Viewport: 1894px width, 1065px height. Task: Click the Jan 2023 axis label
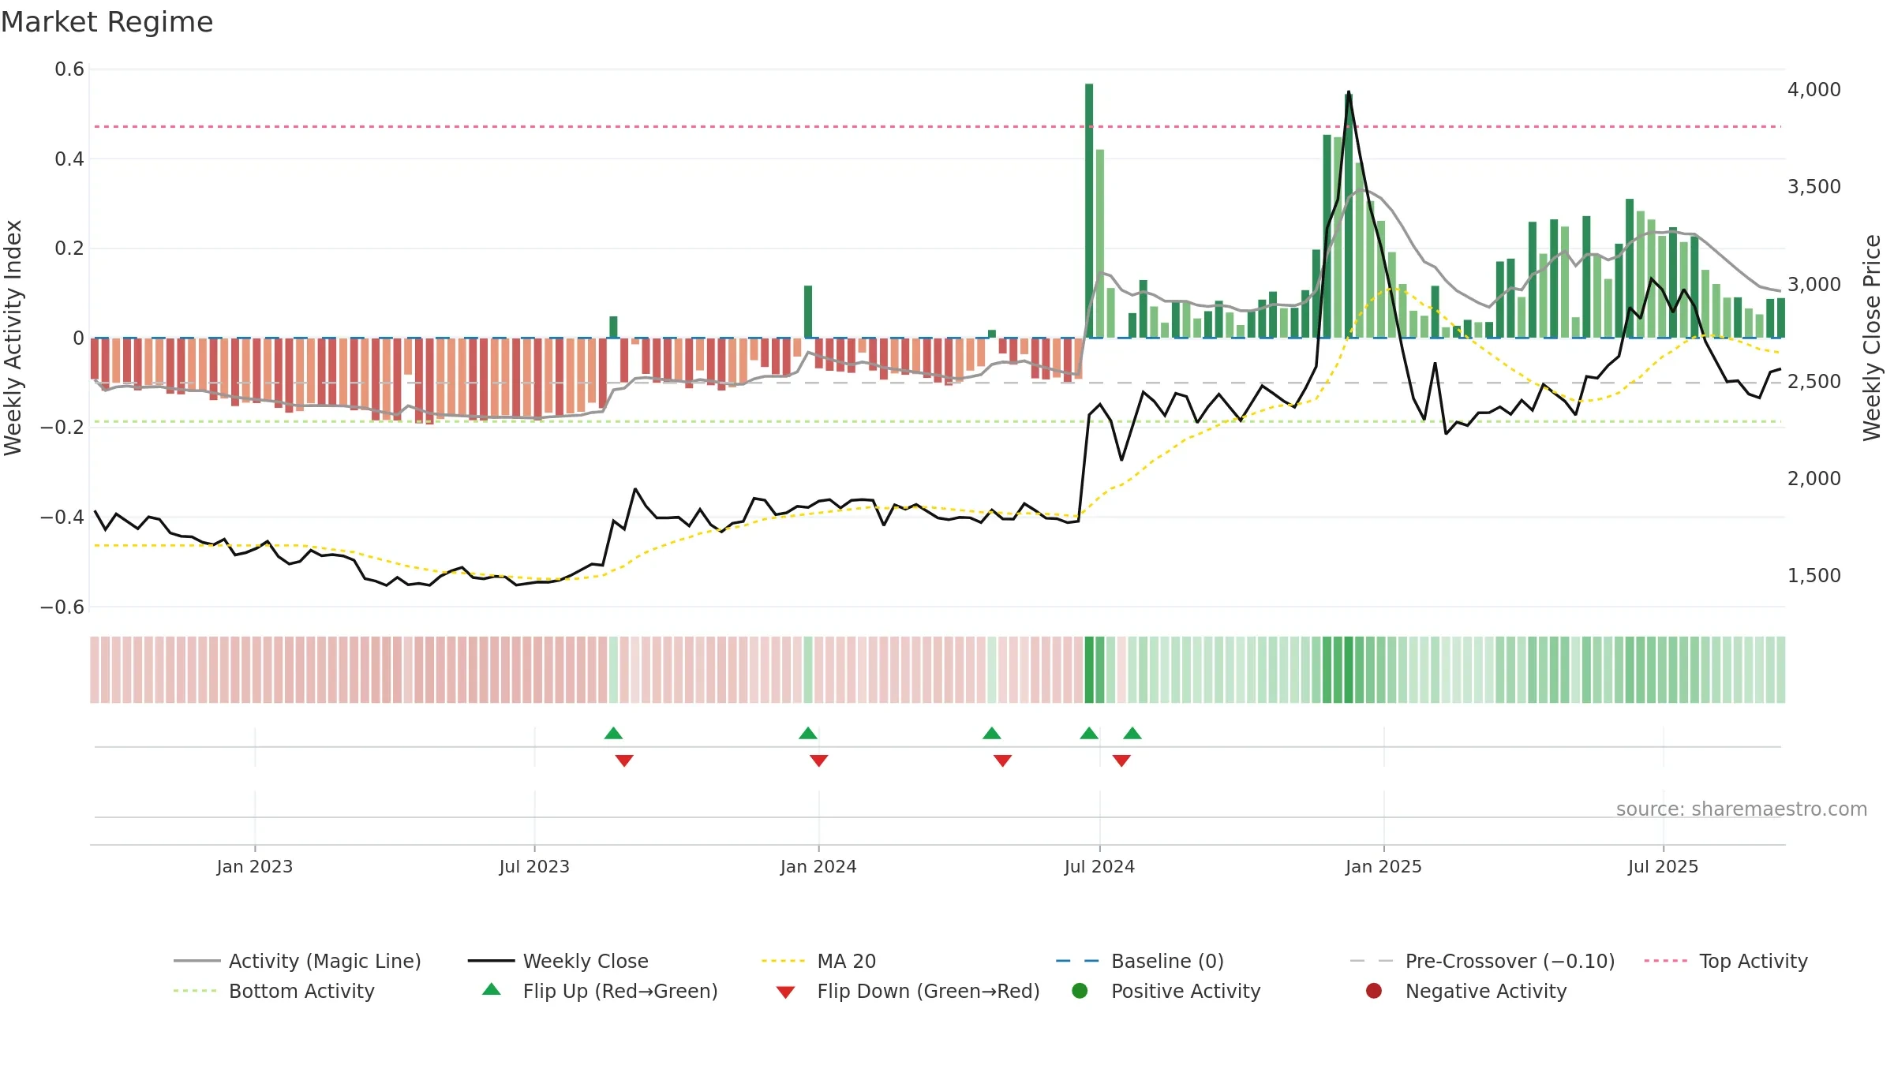click(255, 866)
